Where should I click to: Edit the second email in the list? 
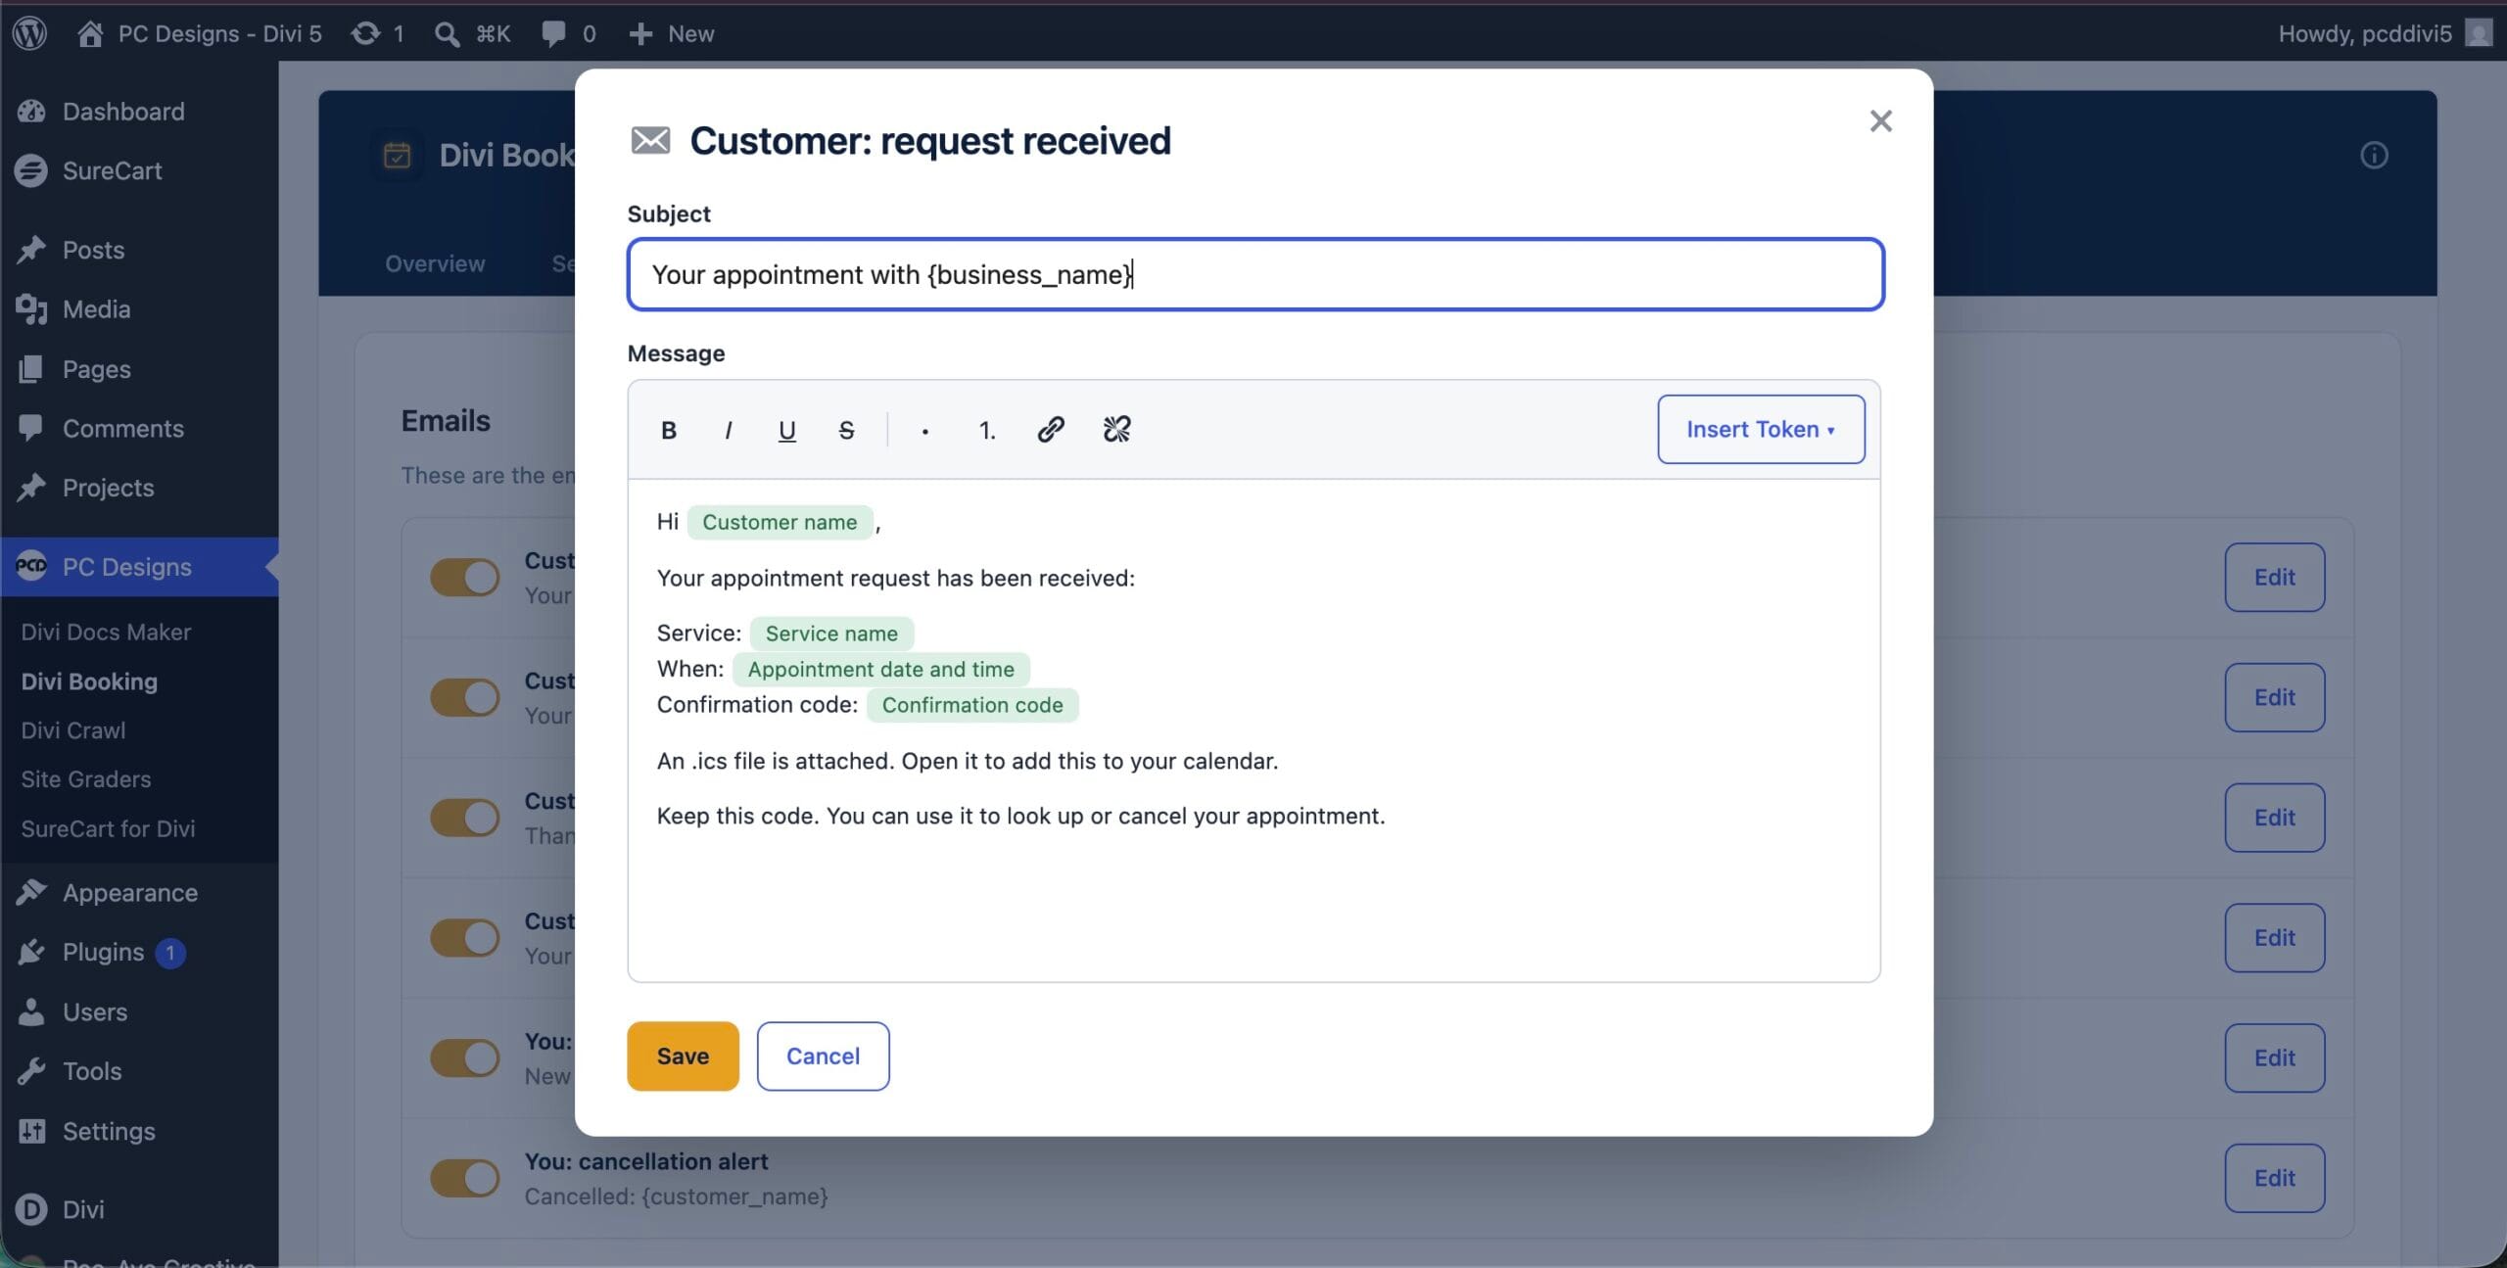point(2274,697)
